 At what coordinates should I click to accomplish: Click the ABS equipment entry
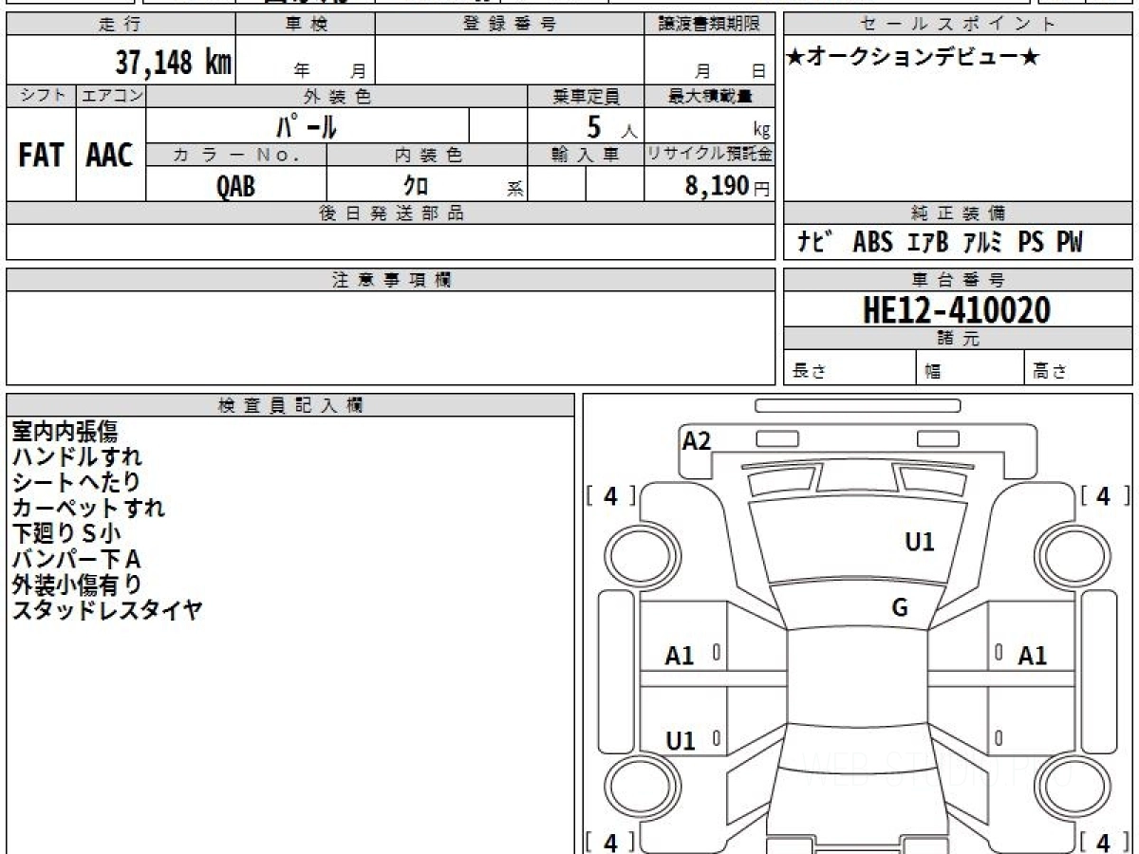(872, 243)
